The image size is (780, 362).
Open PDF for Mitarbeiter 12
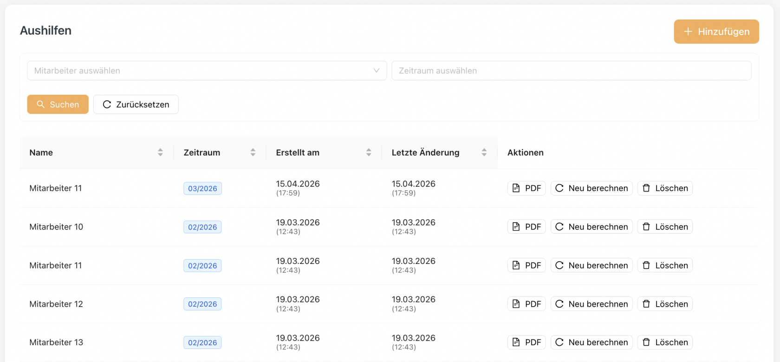click(526, 304)
